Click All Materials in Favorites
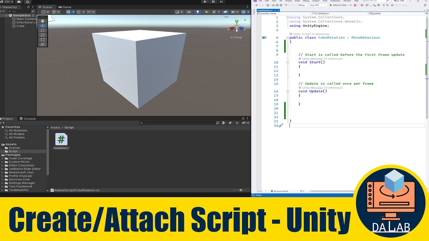429x241 pixels. (18, 131)
